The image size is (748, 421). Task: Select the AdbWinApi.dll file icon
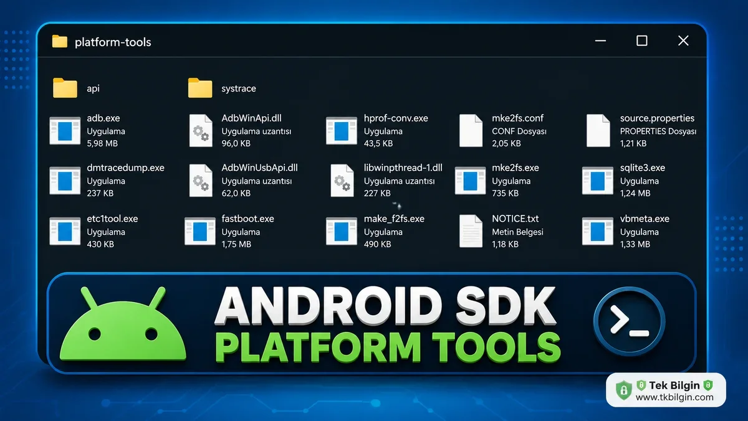[201, 130]
